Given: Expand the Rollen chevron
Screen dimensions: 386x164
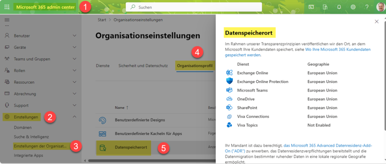Looking at the screenshot, I should [x=75, y=70].
